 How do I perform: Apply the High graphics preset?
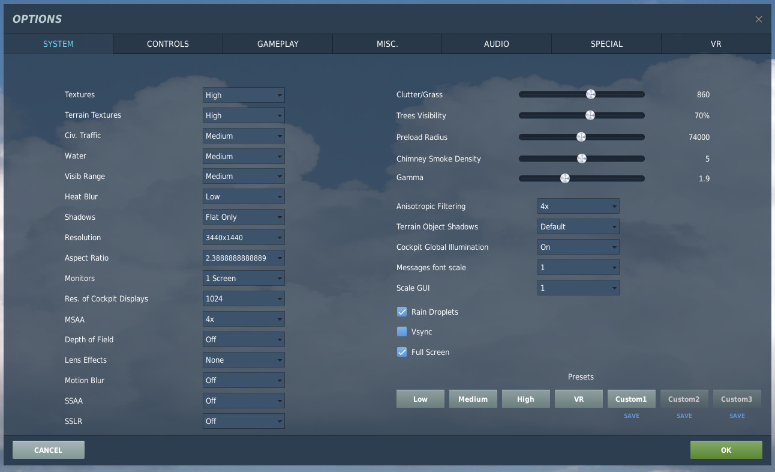[525, 399]
